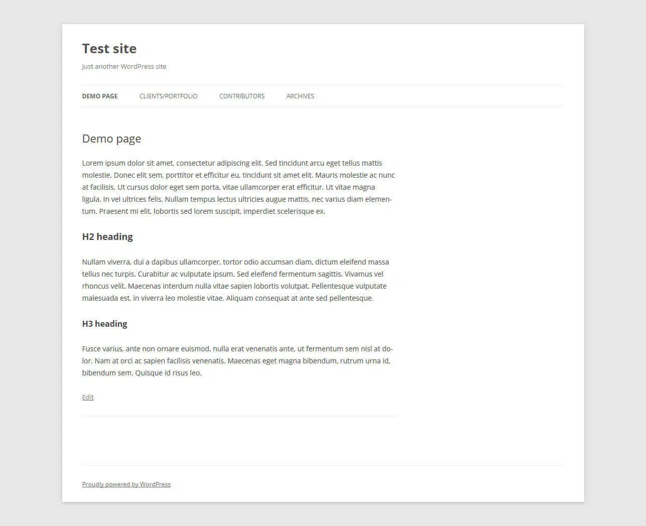646x526 pixels.
Task: Click the line starting 'tellus nec turpis'
Action: pos(232,274)
